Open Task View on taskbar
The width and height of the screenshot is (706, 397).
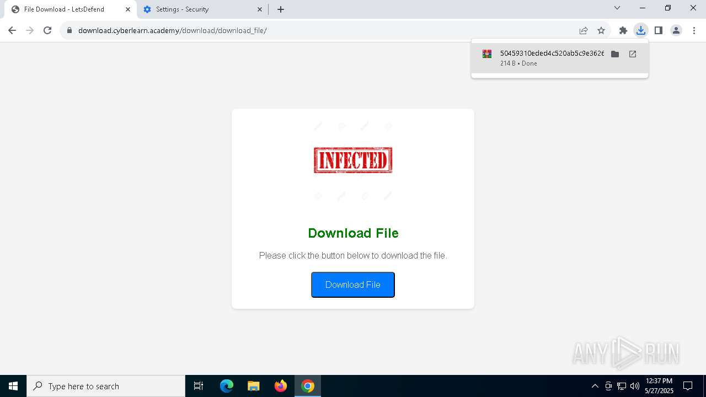tap(199, 386)
